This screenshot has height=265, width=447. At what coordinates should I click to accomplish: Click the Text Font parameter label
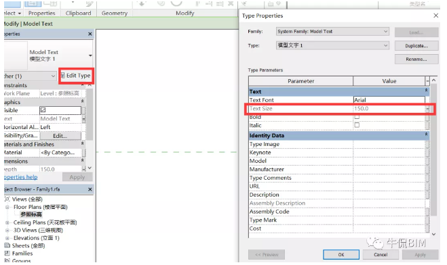(261, 100)
